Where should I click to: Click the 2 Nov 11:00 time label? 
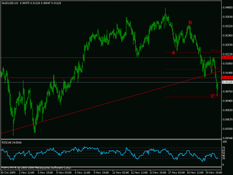pyautogui.click(x=26, y=173)
